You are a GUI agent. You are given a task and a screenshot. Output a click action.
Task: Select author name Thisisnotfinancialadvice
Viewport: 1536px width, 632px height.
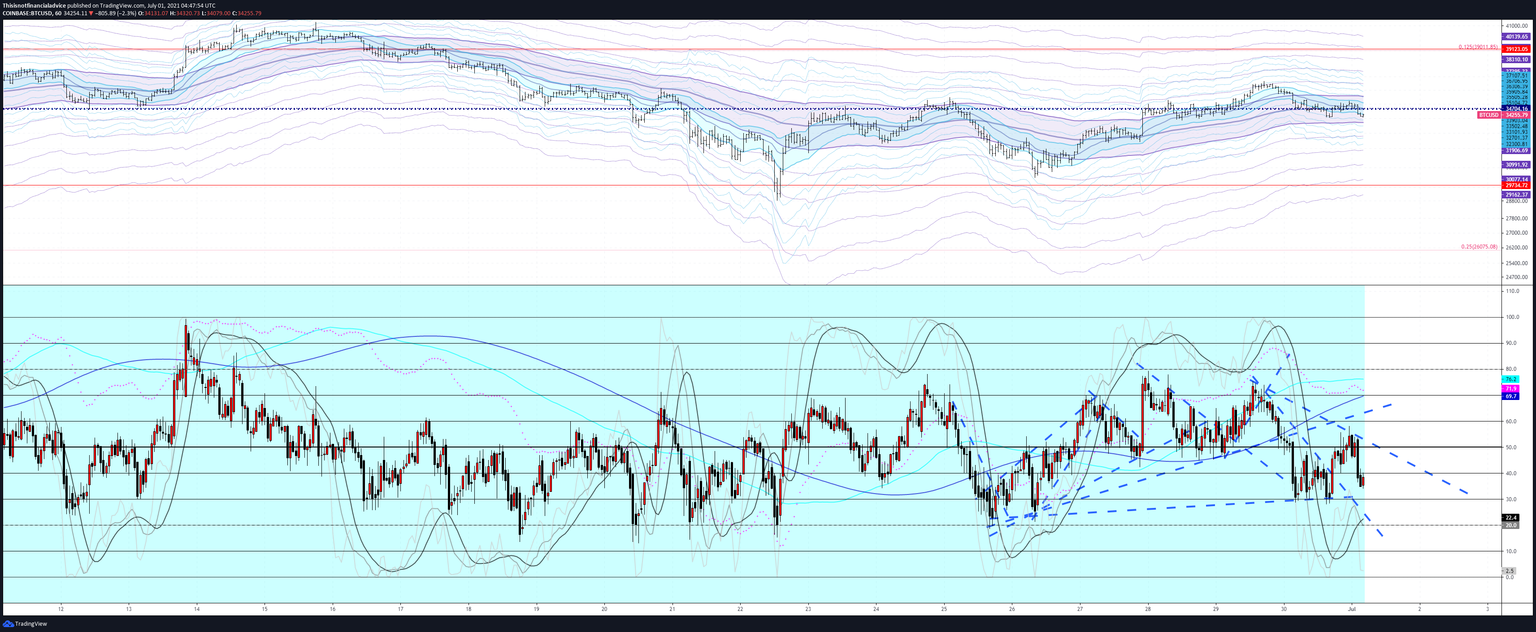(34, 5)
